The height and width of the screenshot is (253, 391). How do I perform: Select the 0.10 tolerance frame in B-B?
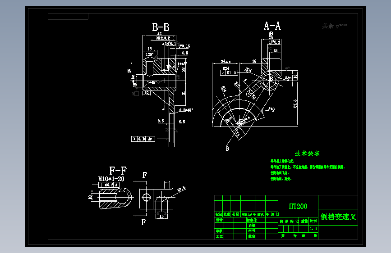(143, 139)
